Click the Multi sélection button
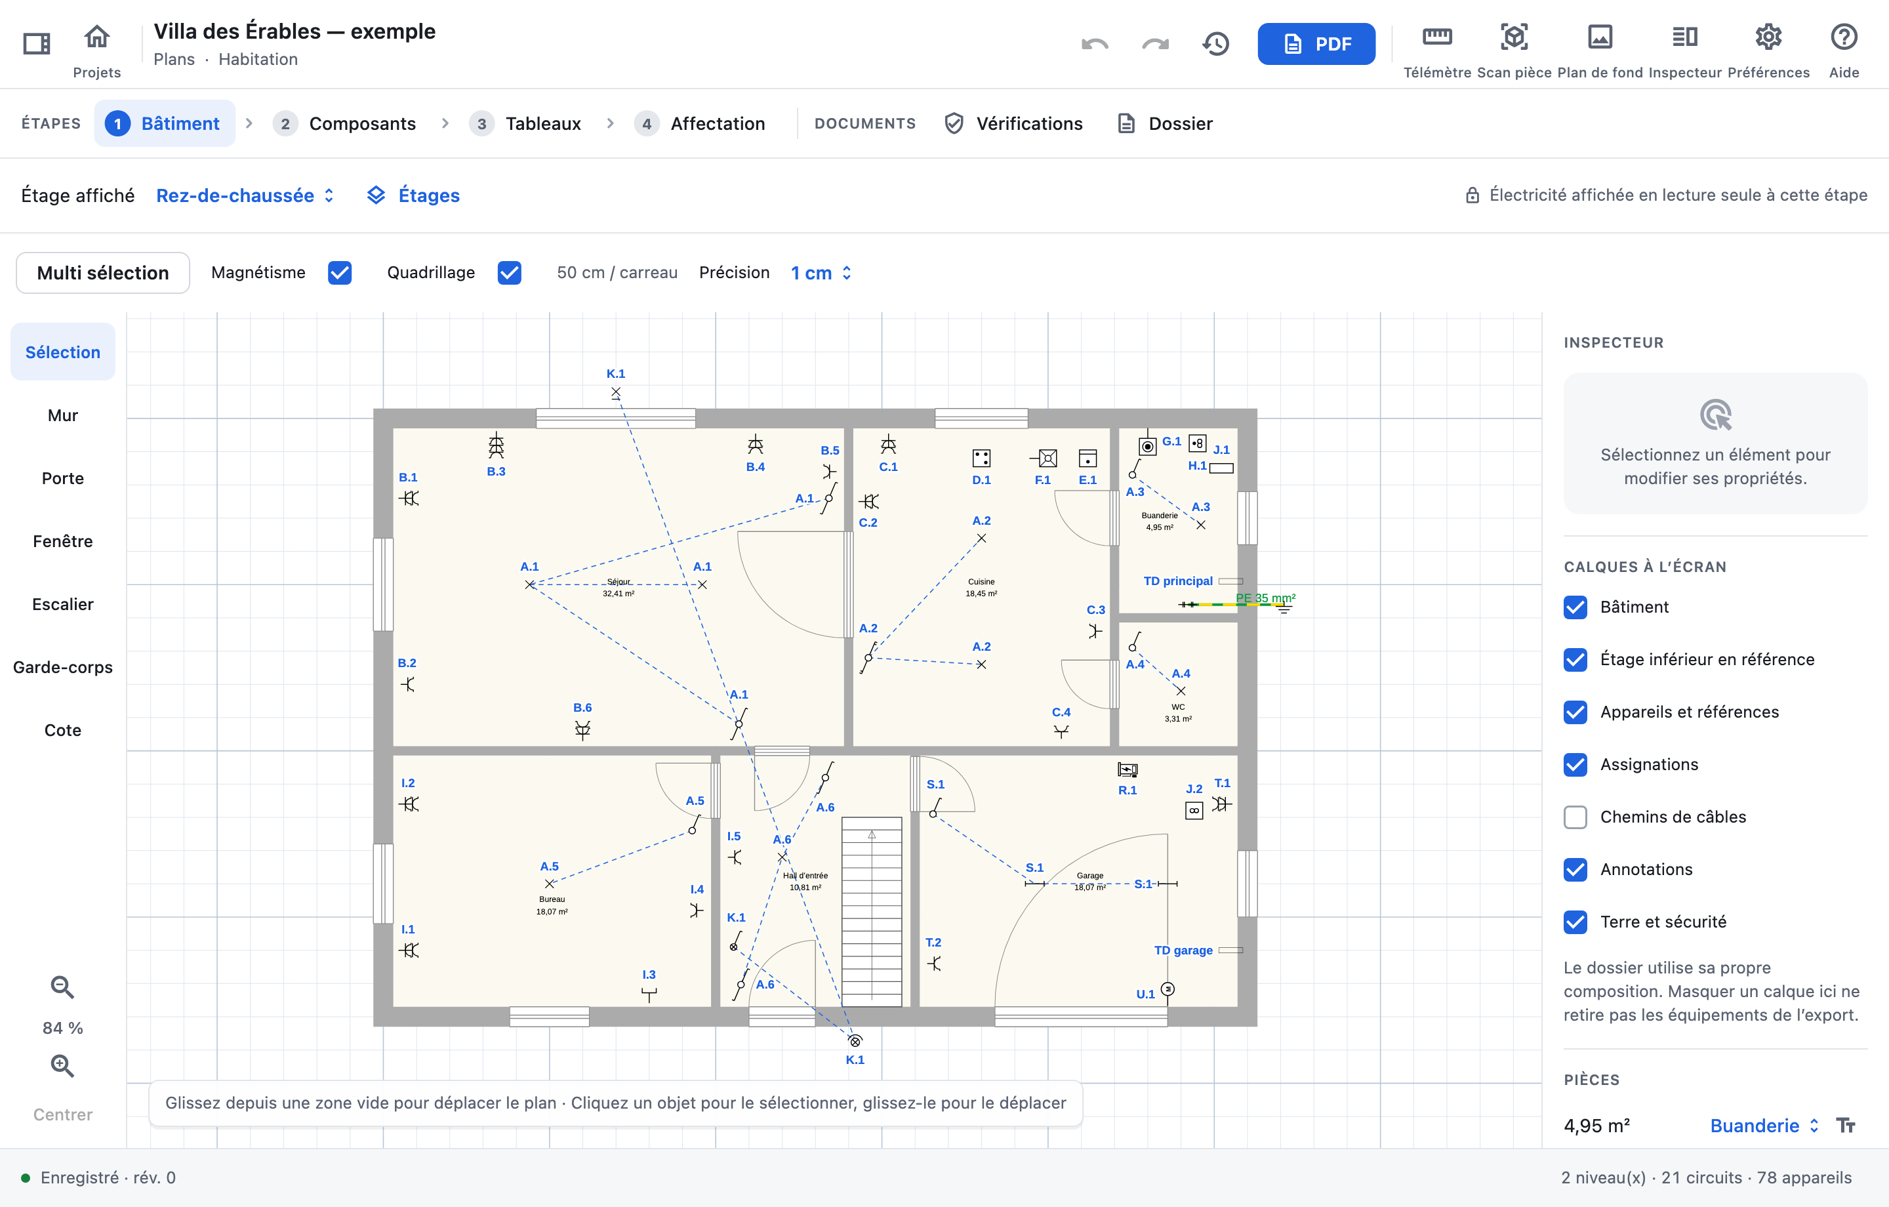 103,272
